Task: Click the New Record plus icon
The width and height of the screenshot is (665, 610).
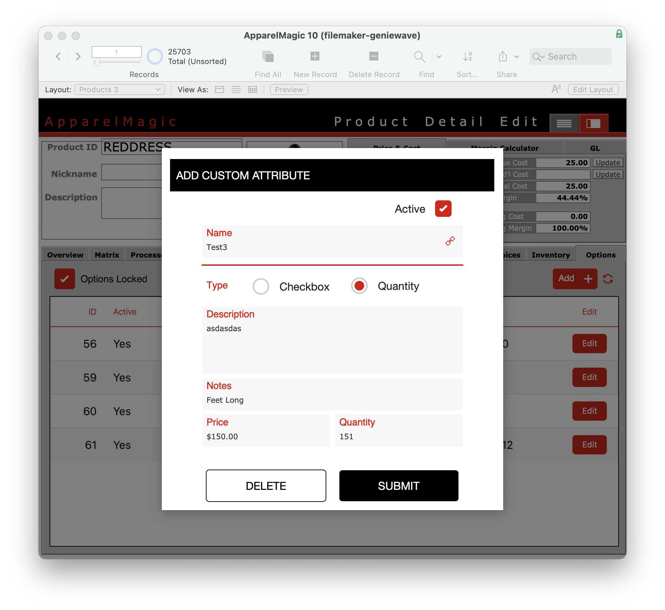Action: click(x=315, y=56)
